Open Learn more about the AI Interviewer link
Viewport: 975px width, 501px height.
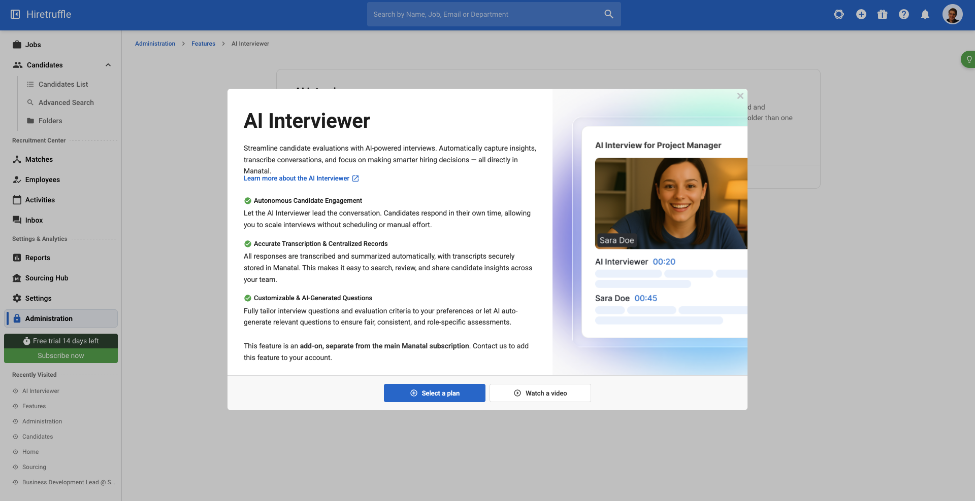(301, 178)
